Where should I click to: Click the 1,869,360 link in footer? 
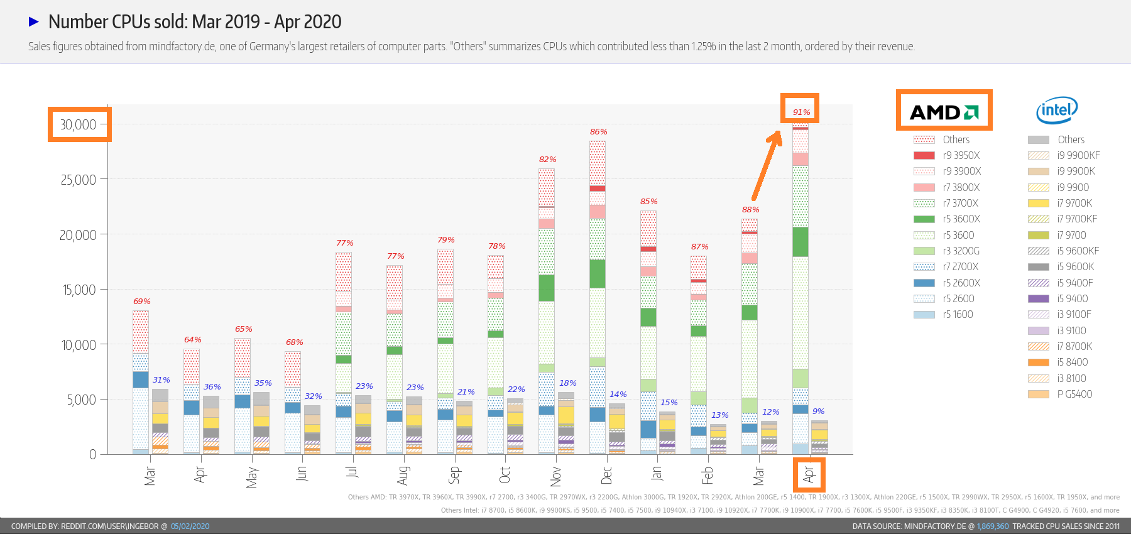click(x=993, y=526)
